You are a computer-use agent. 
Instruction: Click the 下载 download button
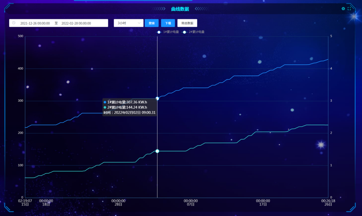tap(168, 23)
